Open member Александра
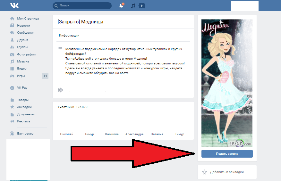281x181 pixels. [134, 134]
